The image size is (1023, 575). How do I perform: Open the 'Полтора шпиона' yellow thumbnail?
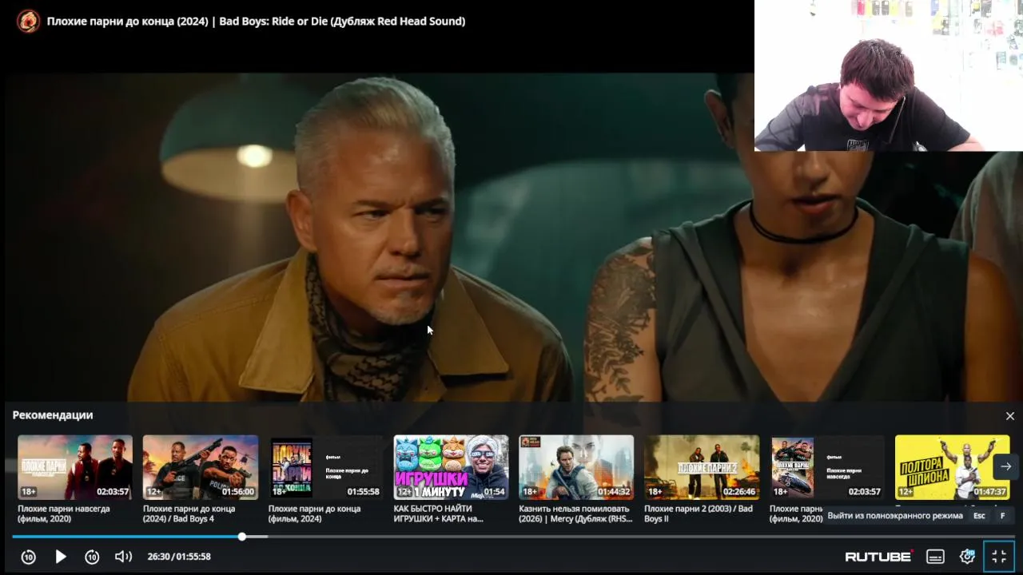click(x=953, y=467)
